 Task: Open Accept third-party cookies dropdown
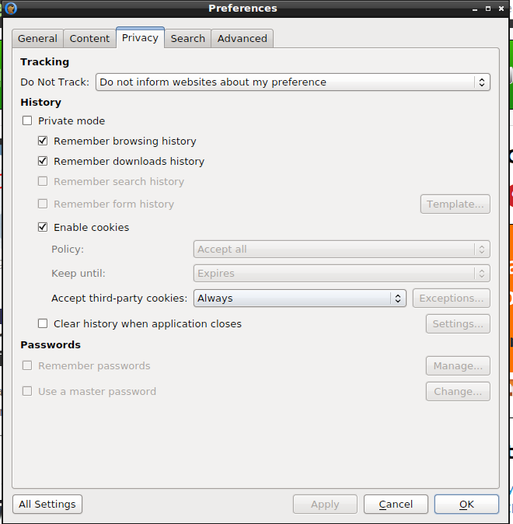[300, 298]
